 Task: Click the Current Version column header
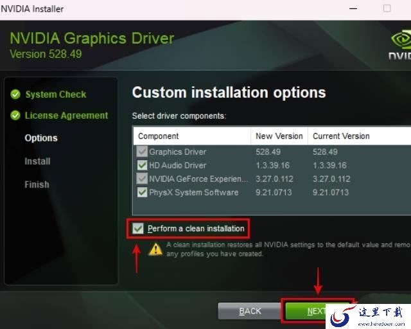[x=341, y=136]
